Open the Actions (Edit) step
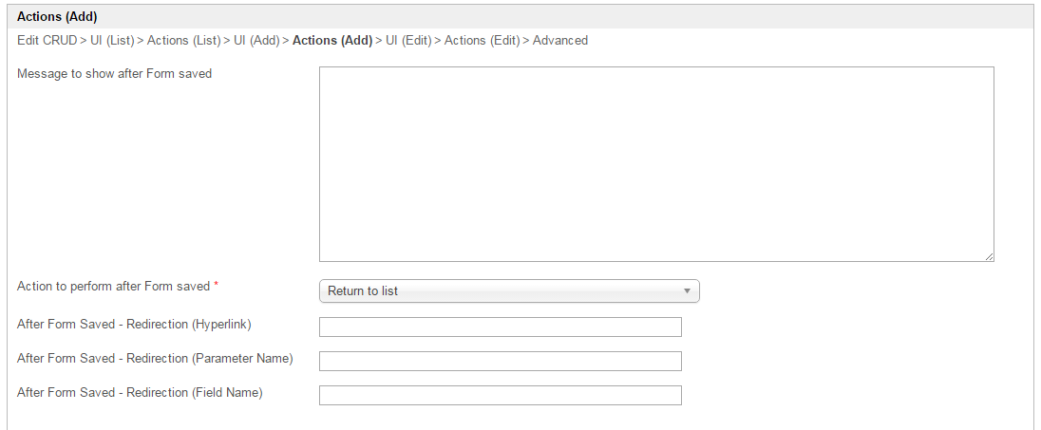The image size is (1041, 430). coord(482,41)
